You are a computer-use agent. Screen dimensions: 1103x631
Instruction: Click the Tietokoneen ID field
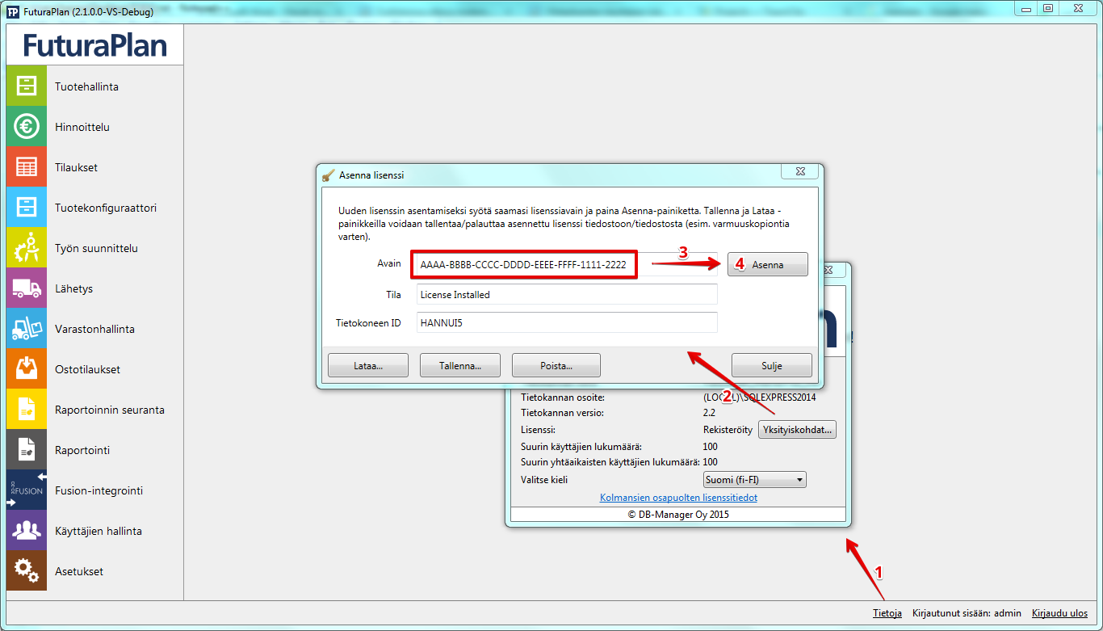point(567,322)
